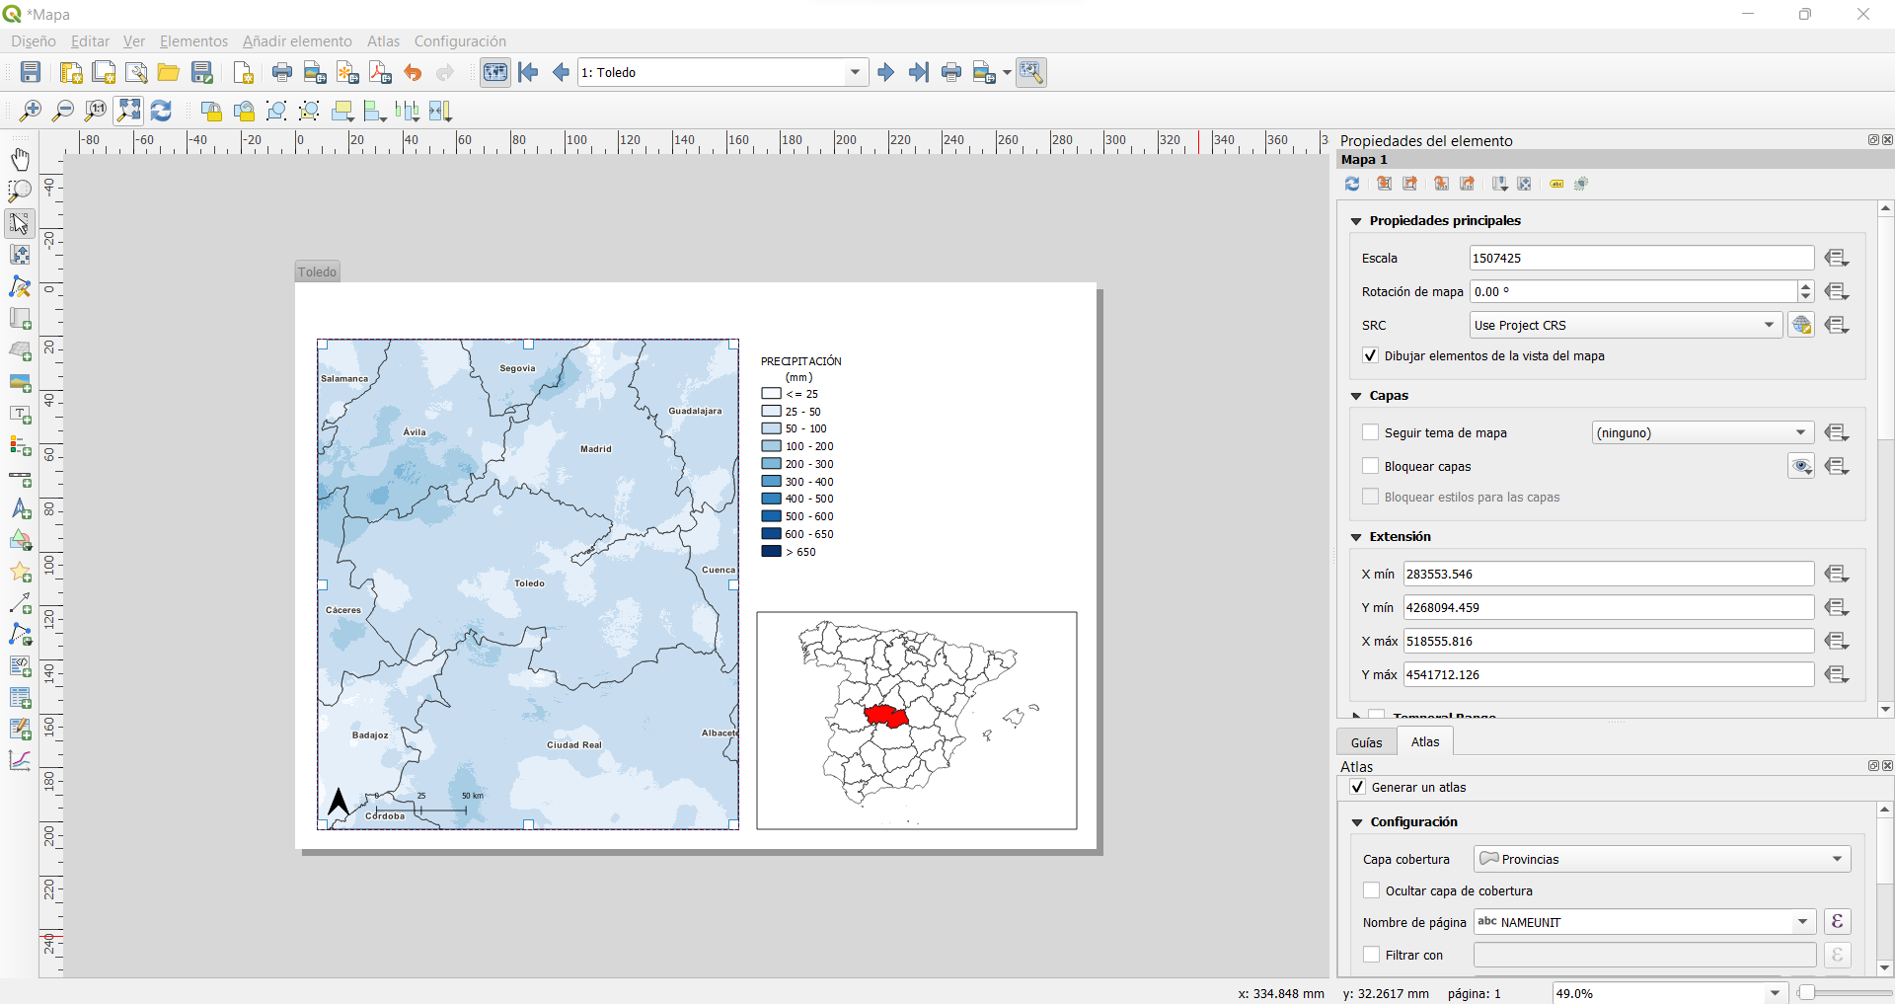Print the layout
This screenshot has width=1895, height=1004.
[x=281, y=72]
